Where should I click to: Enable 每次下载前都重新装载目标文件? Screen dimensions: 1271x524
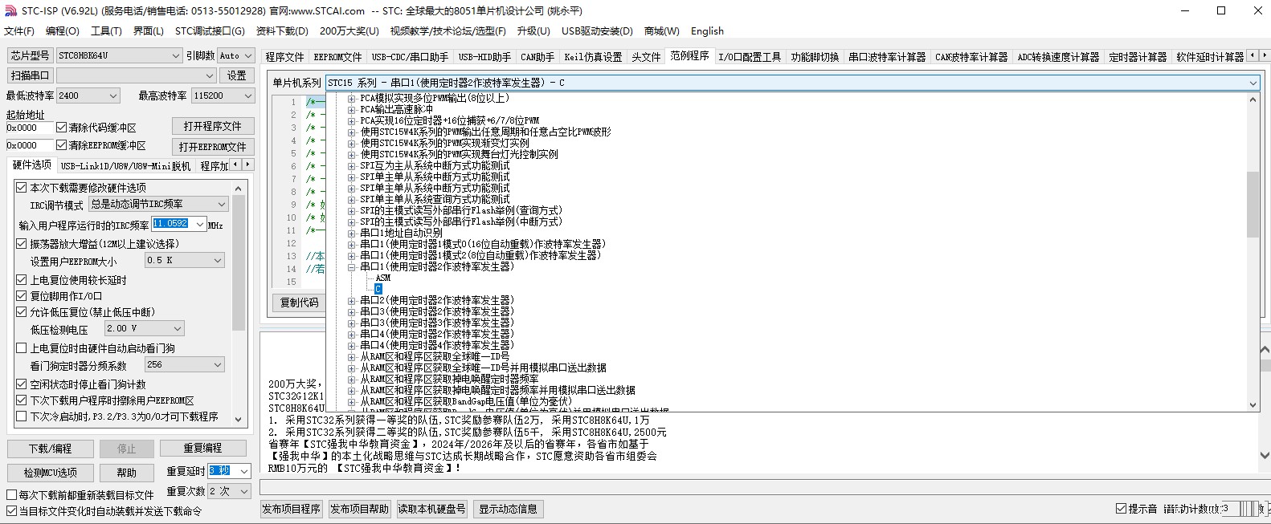pyautogui.click(x=12, y=495)
